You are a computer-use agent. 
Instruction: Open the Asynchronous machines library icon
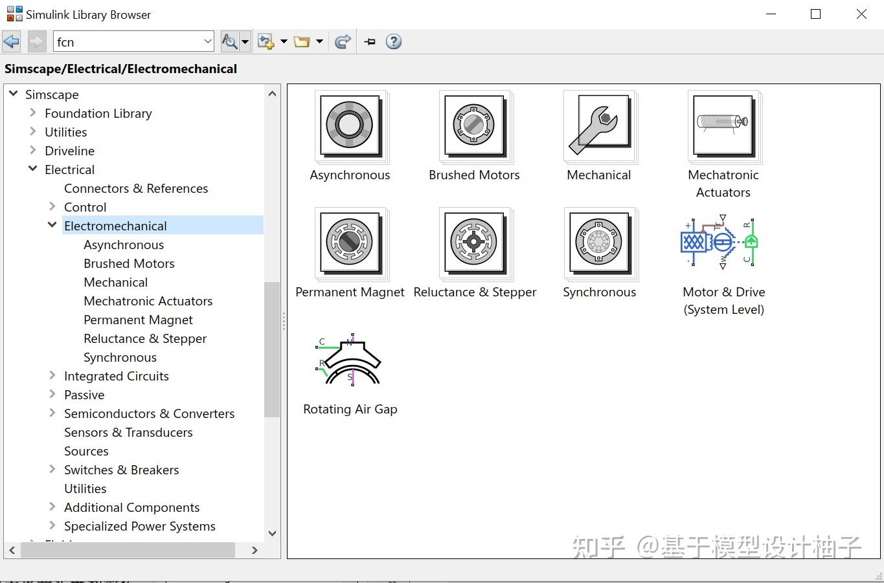pos(350,126)
